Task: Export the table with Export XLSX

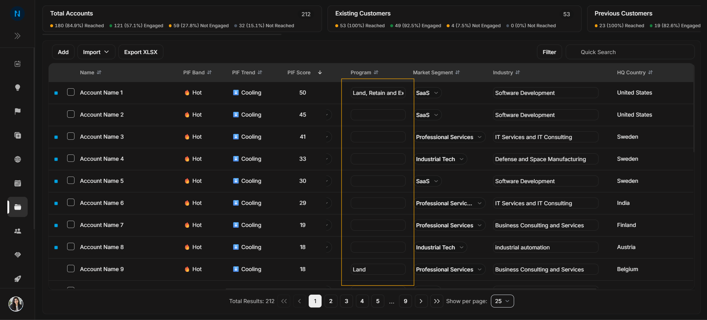Action: [x=141, y=52]
